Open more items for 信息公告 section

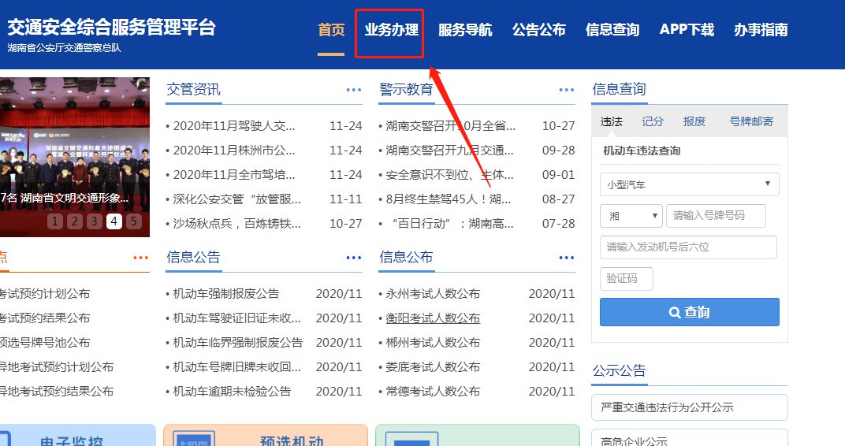click(x=354, y=258)
